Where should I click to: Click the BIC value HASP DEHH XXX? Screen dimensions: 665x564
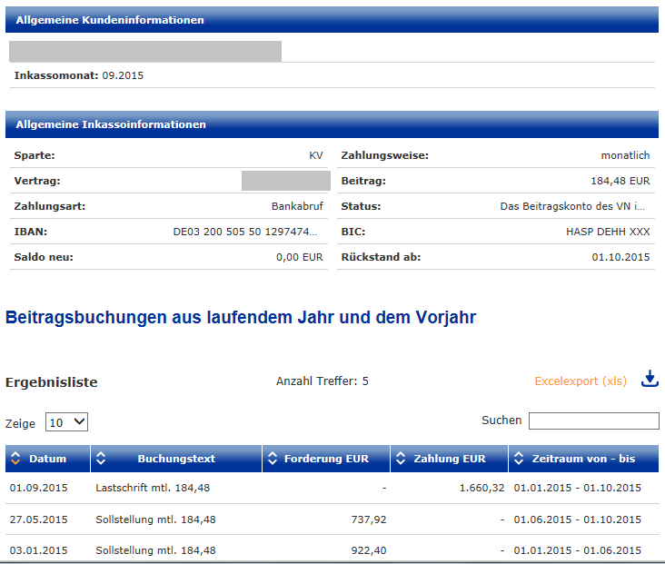point(608,233)
